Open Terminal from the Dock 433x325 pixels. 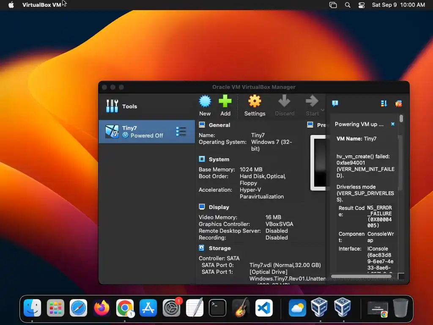pyautogui.click(x=218, y=308)
